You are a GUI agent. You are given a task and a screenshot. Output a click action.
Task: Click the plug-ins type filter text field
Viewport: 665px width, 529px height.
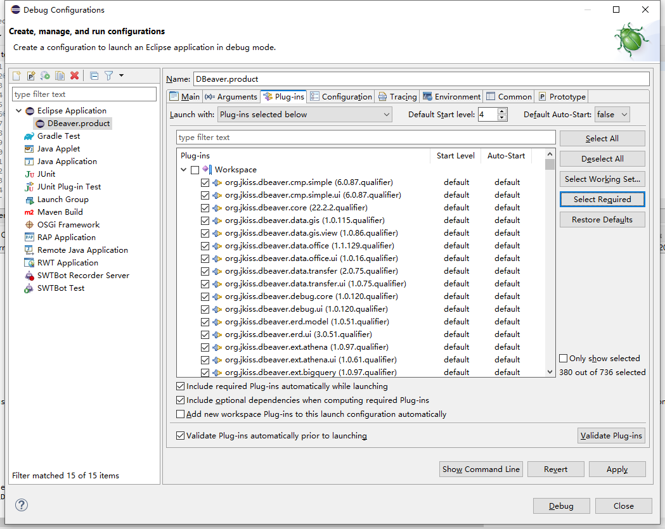coord(366,137)
